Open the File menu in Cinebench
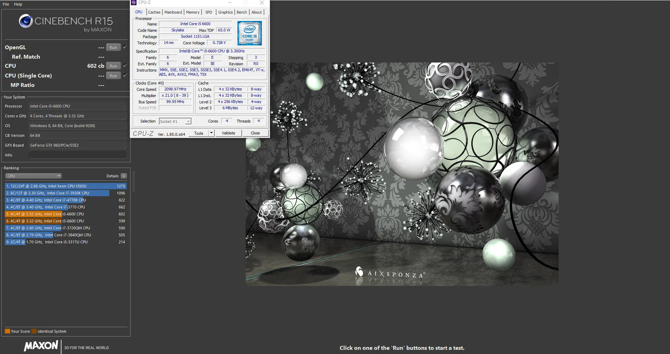 click(x=6, y=4)
